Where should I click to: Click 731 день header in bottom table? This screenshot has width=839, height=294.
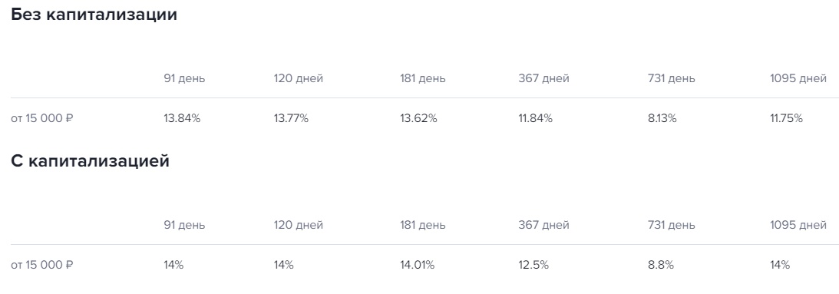(x=672, y=226)
